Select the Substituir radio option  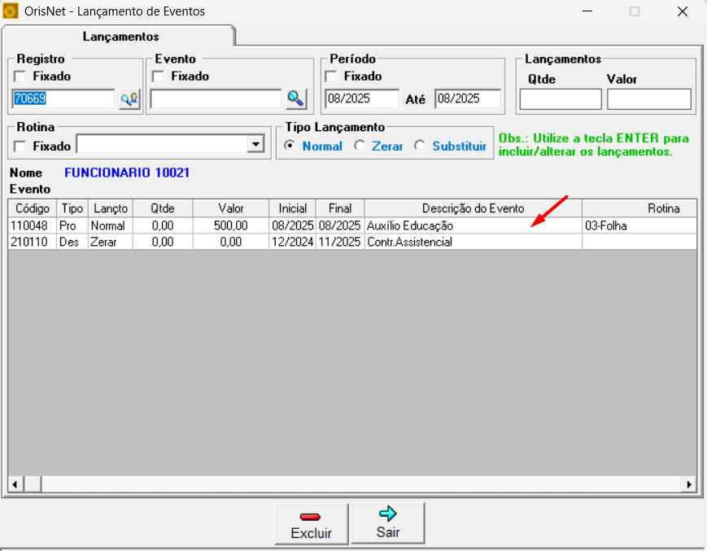[420, 146]
